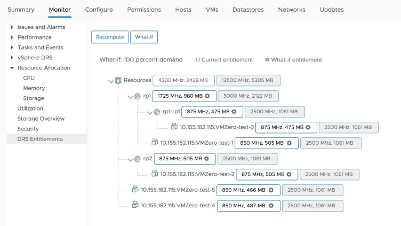The width and height of the screenshot is (401, 226).
Task: Select Memory under Resource Allocation
Action: (34, 88)
